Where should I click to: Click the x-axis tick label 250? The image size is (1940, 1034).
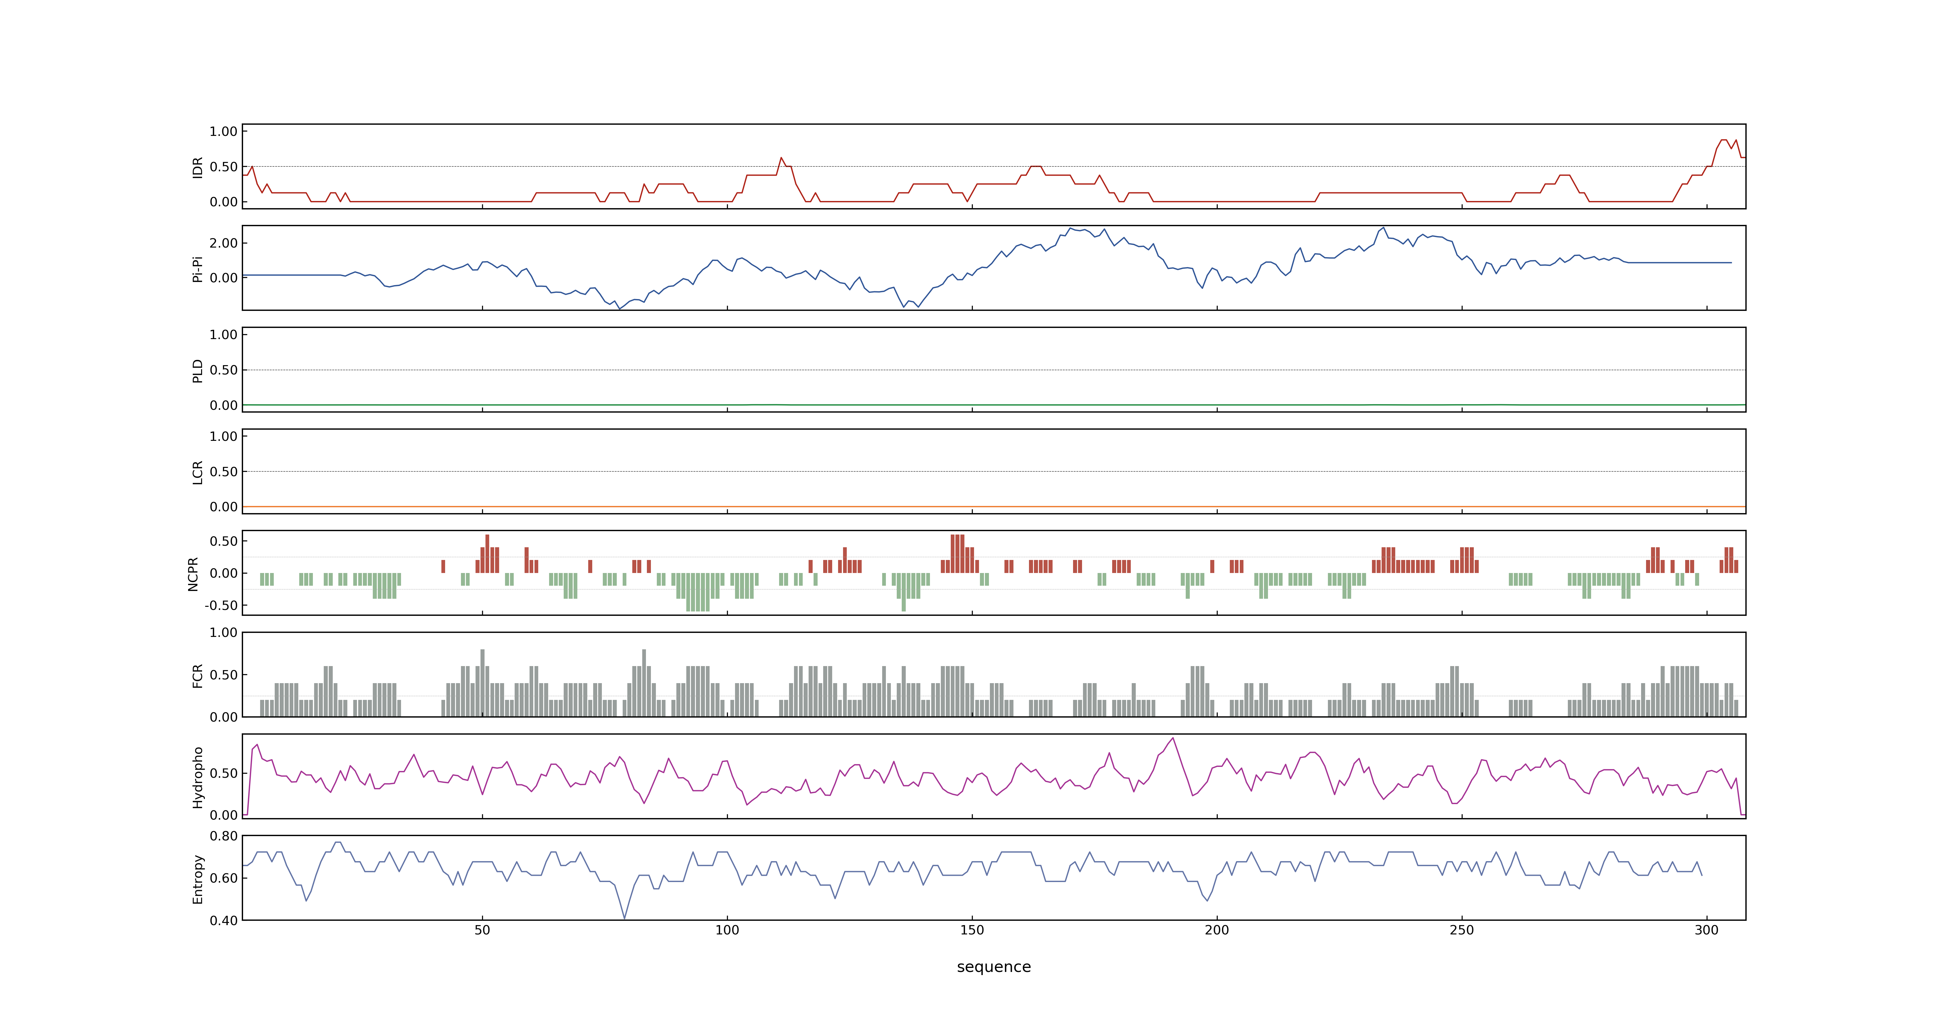[x=1461, y=930]
